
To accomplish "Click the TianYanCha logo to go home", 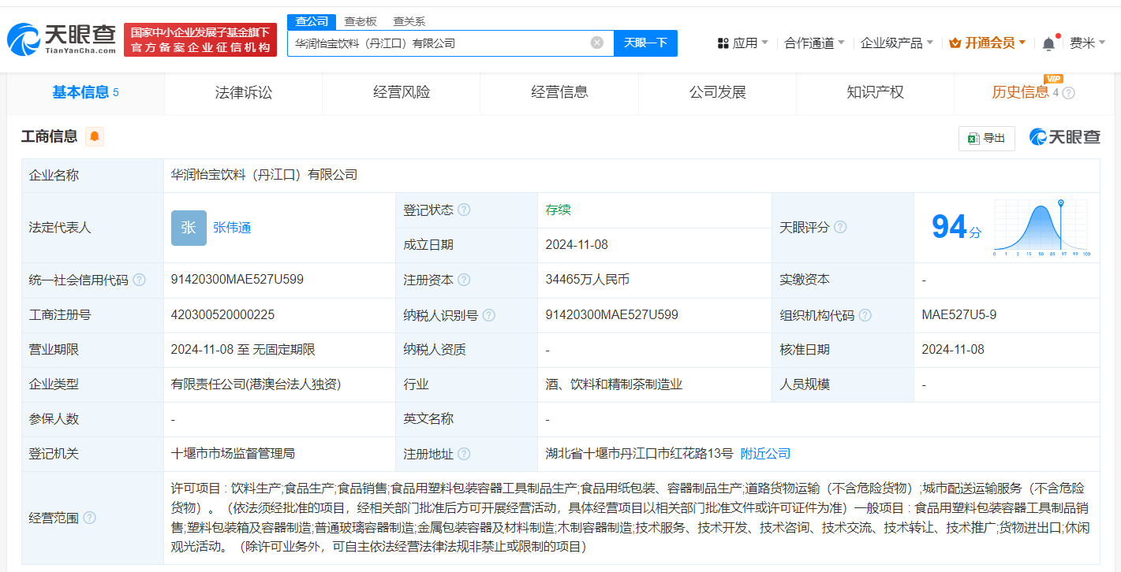I will (62, 39).
